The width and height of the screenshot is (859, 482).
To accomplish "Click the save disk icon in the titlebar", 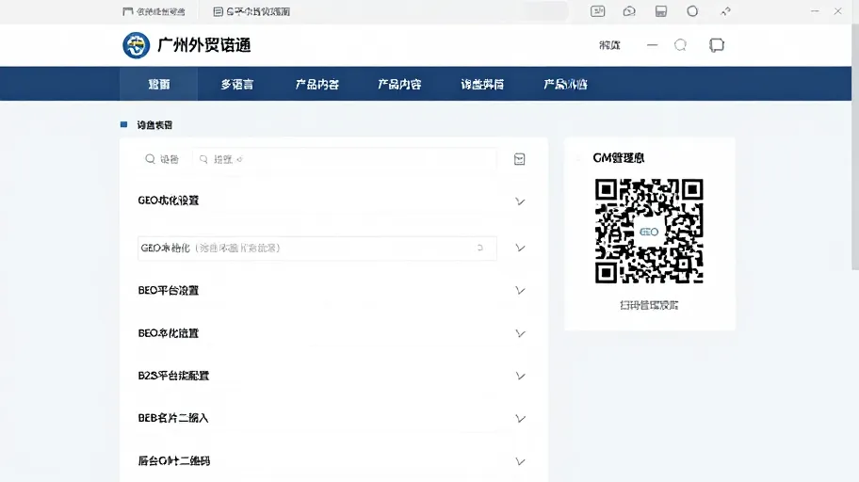I will [661, 11].
